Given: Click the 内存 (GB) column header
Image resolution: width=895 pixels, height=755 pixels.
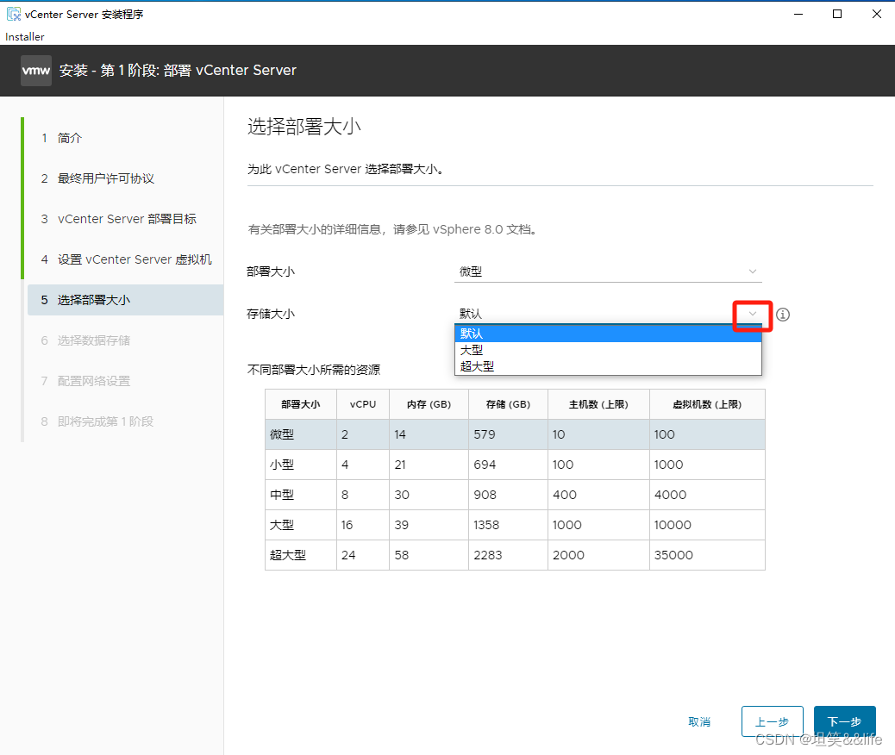Looking at the screenshot, I should [429, 404].
